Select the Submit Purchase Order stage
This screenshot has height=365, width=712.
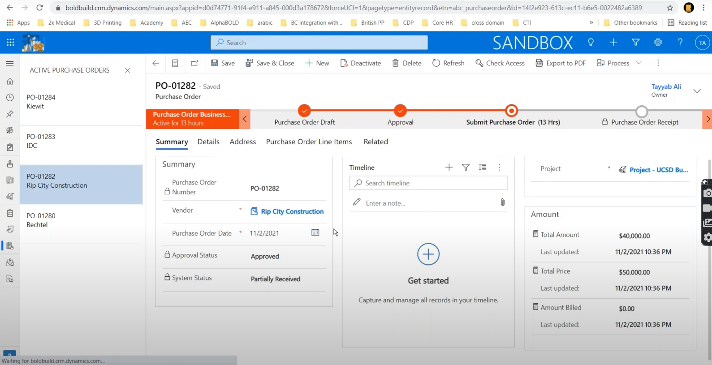[511, 111]
